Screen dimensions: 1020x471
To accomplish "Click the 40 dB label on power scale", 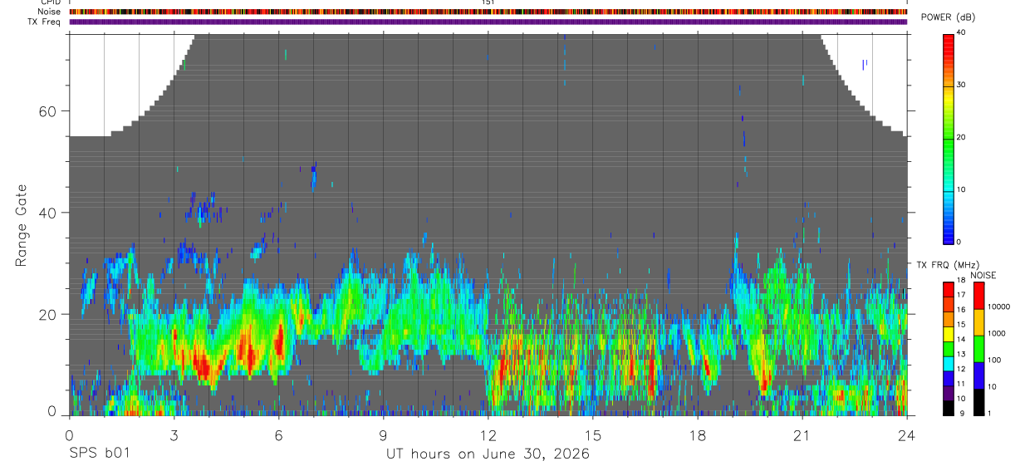I will click(x=961, y=32).
